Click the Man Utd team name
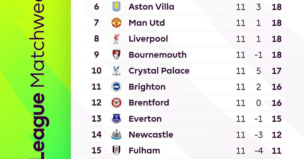Image resolution: width=304 pixels, height=159 pixels. pos(147,23)
